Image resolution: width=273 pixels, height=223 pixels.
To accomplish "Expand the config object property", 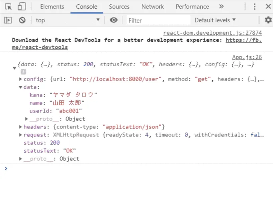I will 20,79.
